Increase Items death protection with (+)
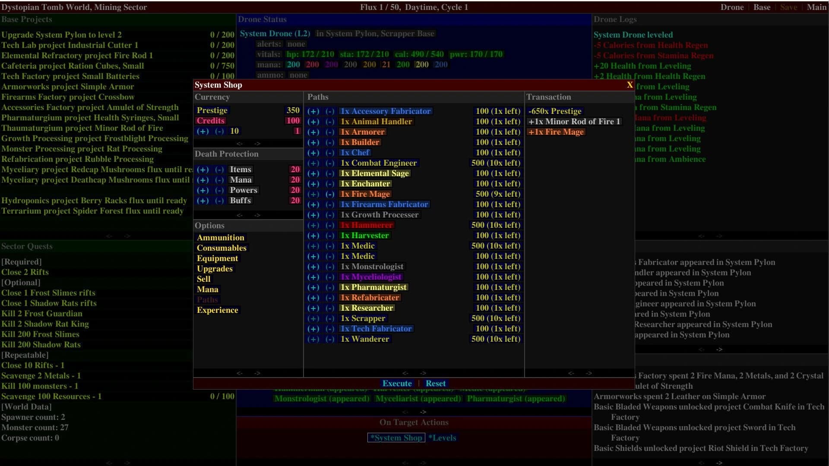Screen dimensions: 829x466 (x=203, y=170)
